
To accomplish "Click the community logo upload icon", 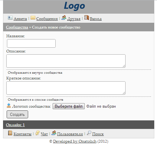I will coord(9,106).
